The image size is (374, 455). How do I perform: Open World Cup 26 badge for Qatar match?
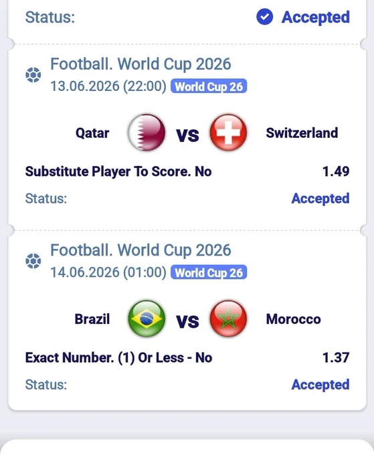pos(209,86)
